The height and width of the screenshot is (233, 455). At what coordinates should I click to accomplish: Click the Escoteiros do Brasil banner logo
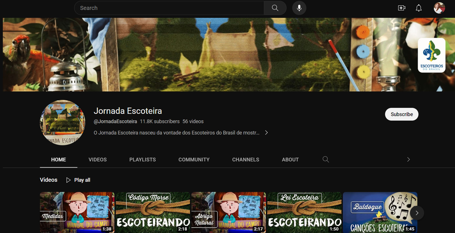[431, 55]
